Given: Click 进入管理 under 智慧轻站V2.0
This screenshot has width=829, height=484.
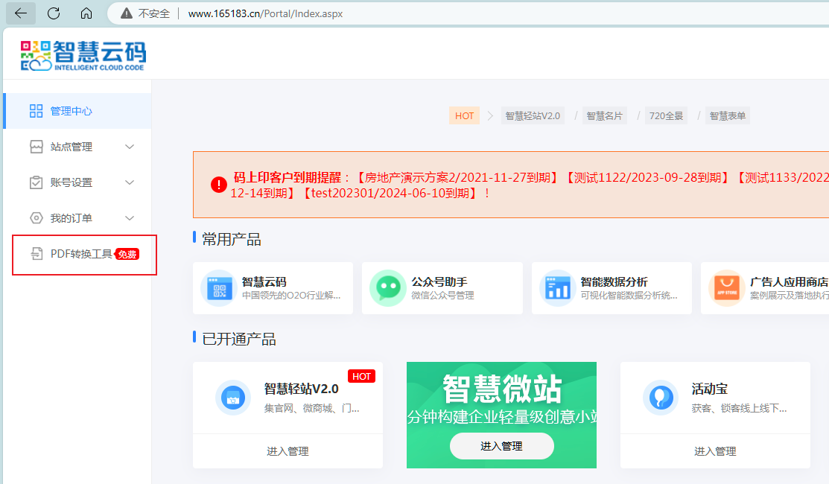Looking at the screenshot, I should tap(288, 451).
